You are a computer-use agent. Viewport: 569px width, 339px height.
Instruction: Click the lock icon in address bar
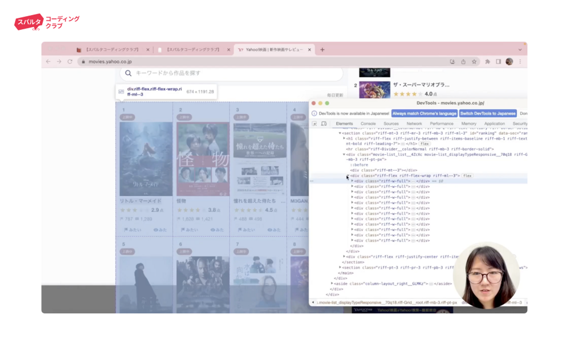tap(83, 62)
